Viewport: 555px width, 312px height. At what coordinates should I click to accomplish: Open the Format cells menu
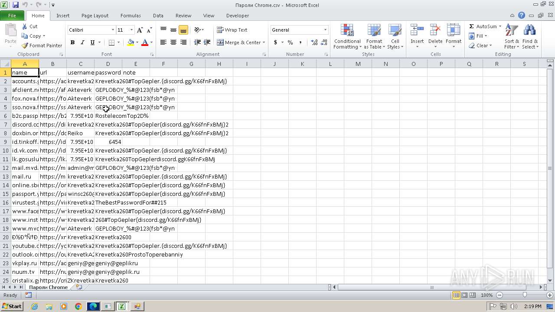[454, 37]
